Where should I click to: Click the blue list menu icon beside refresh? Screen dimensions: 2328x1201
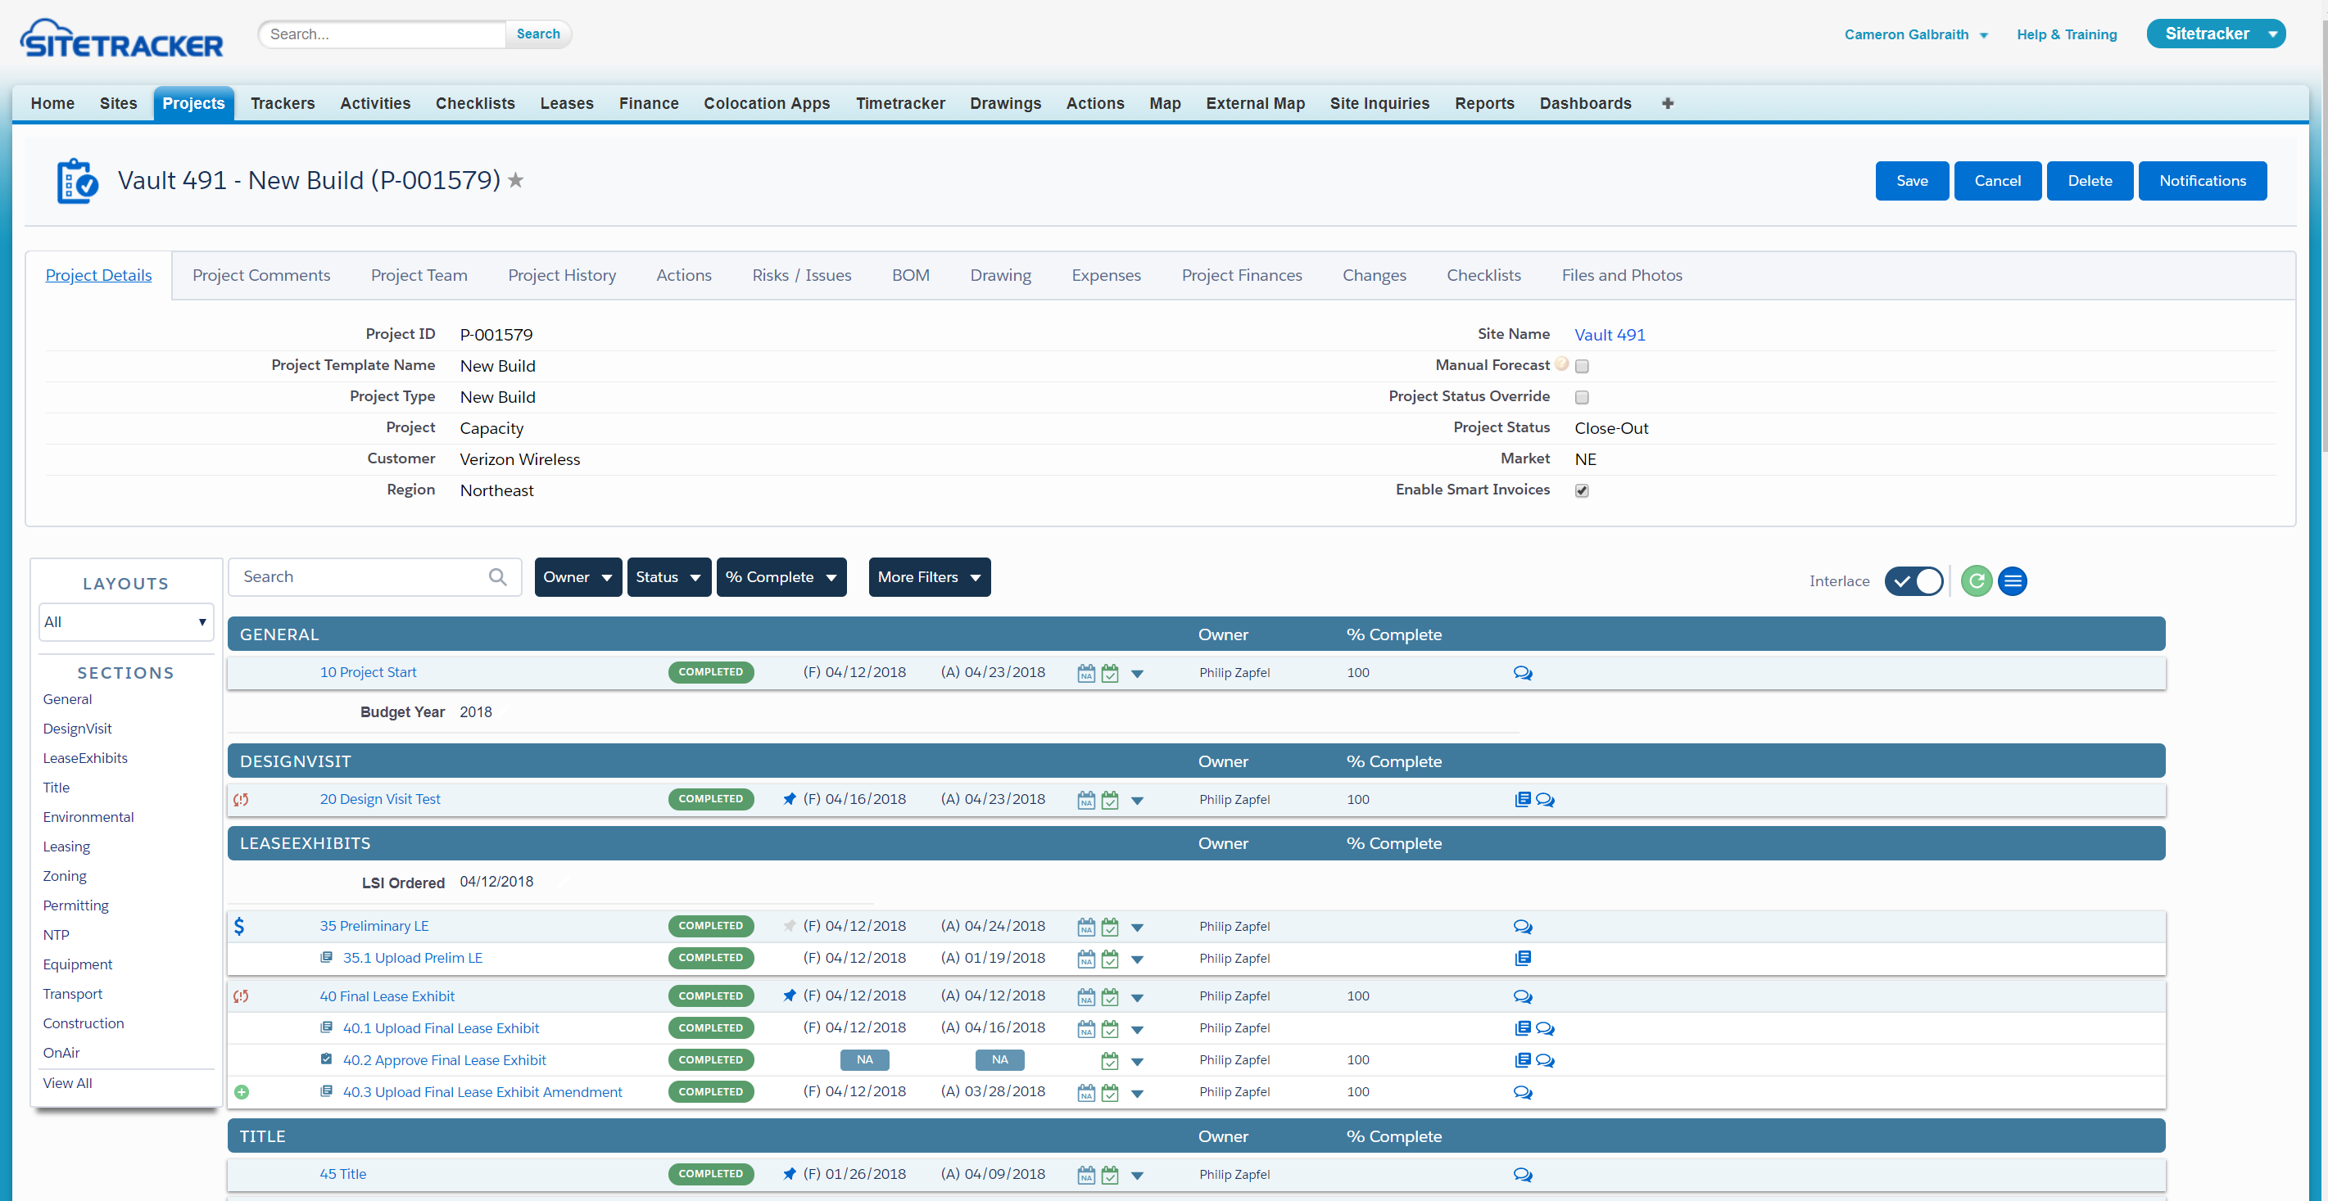tap(2012, 580)
